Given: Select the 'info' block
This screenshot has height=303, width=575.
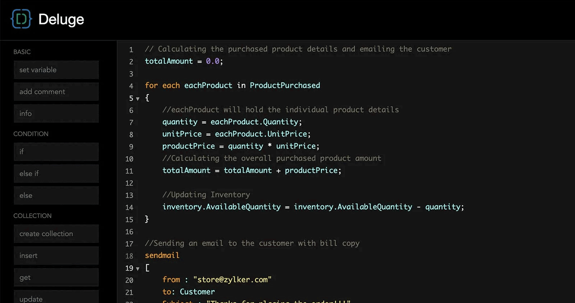Looking at the screenshot, I should [x=56, y=114].
